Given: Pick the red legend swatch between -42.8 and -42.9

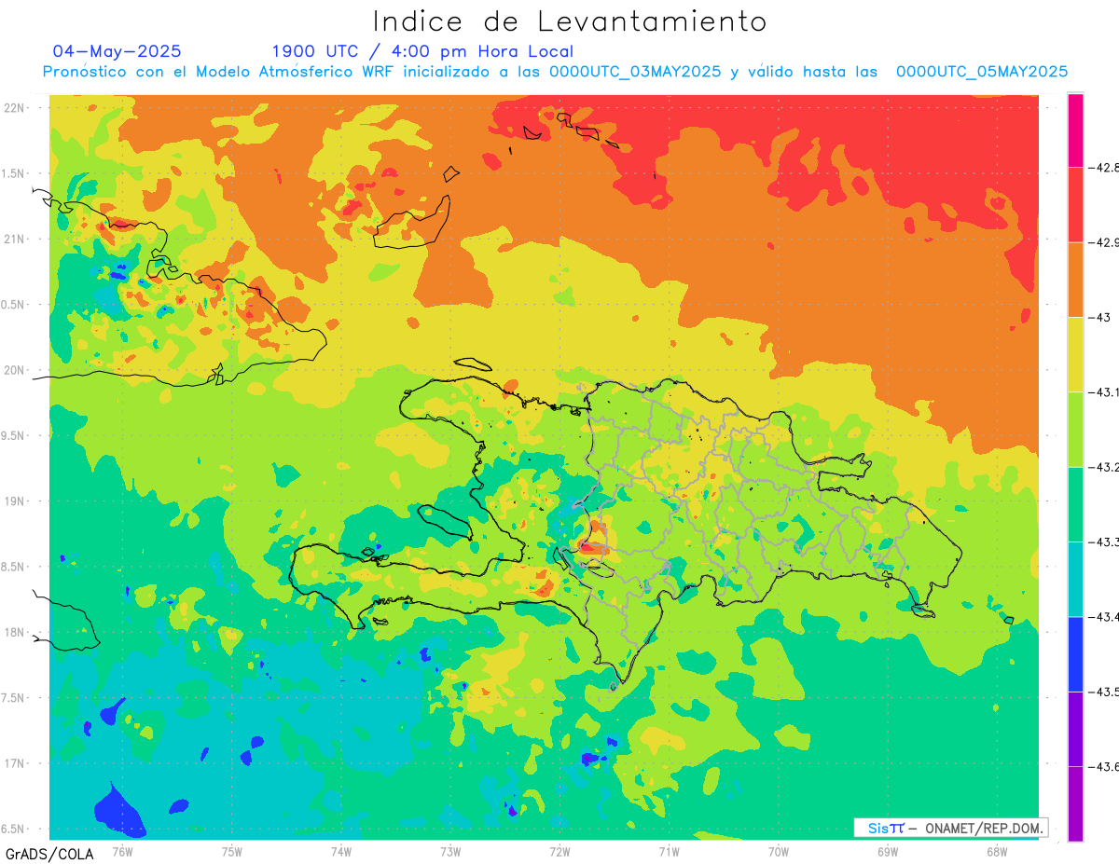Looking at the screenshot, I should [x=1076, y=205].
